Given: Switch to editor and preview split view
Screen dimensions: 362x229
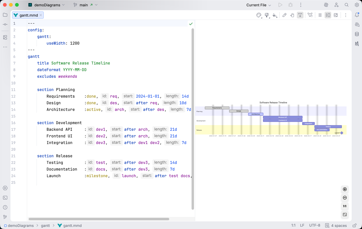Looking at the screenshot, I should point(328,15).
